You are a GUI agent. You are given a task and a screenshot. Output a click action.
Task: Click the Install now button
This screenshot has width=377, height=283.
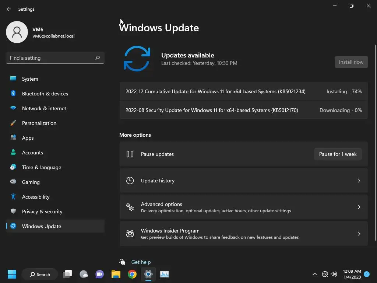(x=351, y=62)
